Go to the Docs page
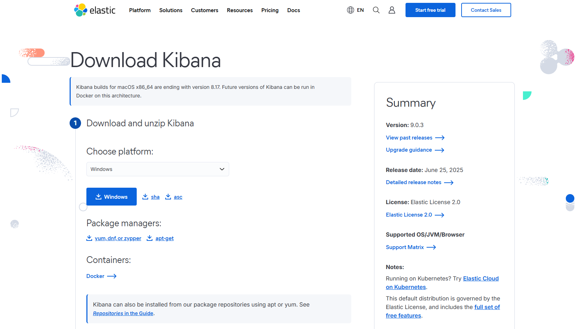The image size is (584, 329). point(294,10)
